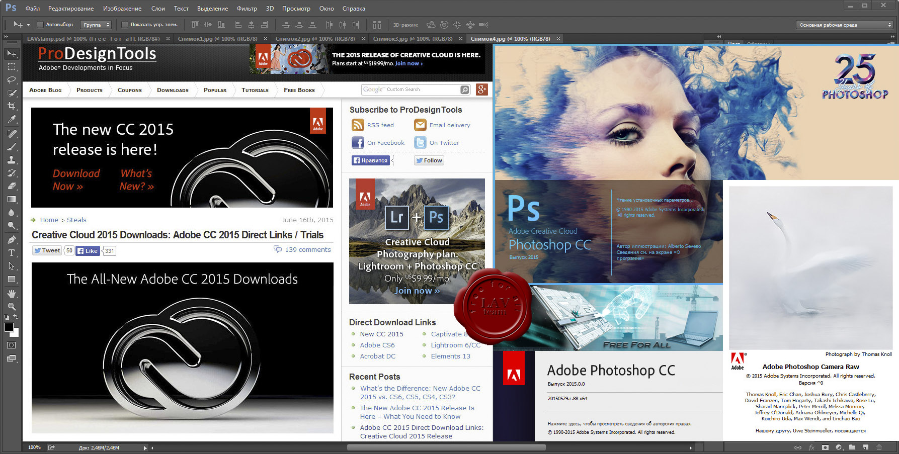Viewport: 899px width, 454px height.
Task: Select the Quick Selection tool
Action: (x=12, y=93)
